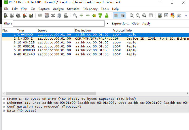
Task: Close this capture file X icon
Action: [x=53, y=16]
